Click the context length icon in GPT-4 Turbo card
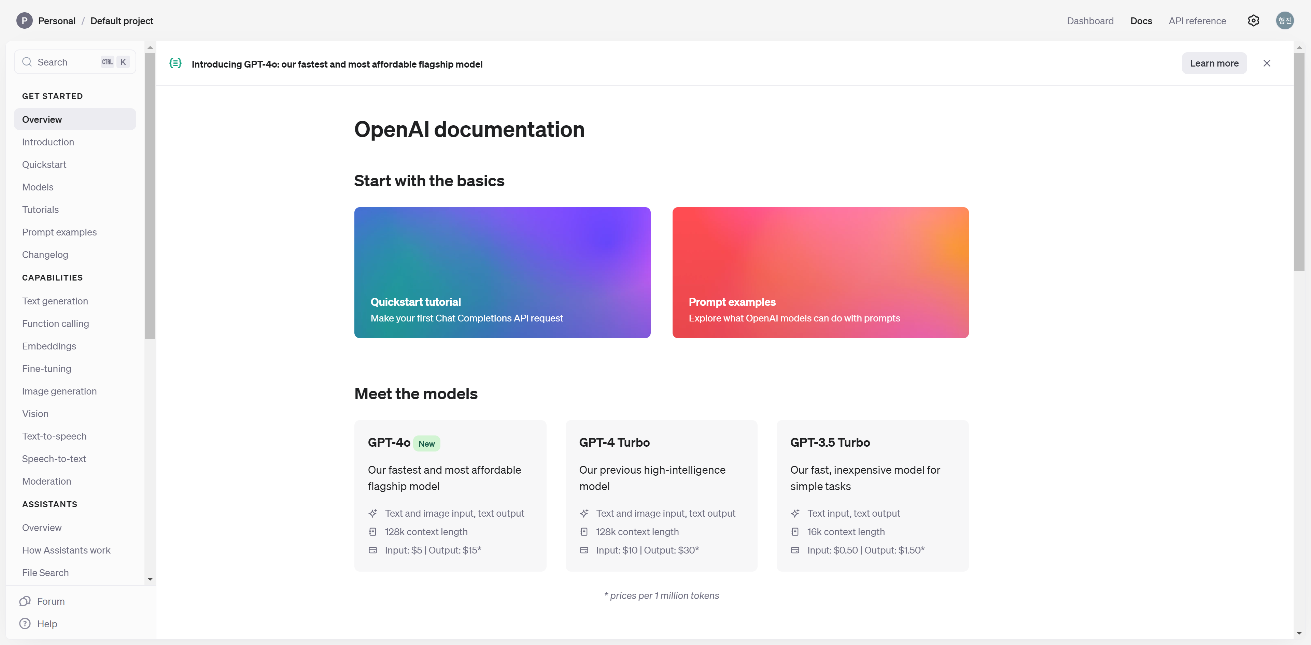Screen dimensions: 1311x645 (584, 532)
